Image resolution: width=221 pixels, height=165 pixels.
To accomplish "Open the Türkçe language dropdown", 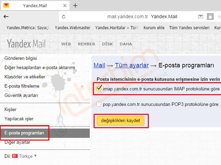I will [28, 156].
